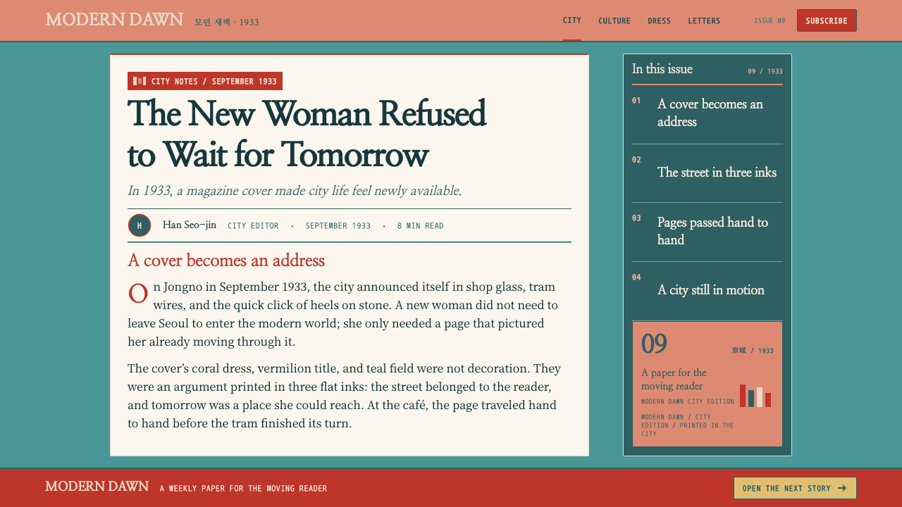Viewport: 902px width, 507px height.
Task: Open the City nav tab
Action: [572, 20]
